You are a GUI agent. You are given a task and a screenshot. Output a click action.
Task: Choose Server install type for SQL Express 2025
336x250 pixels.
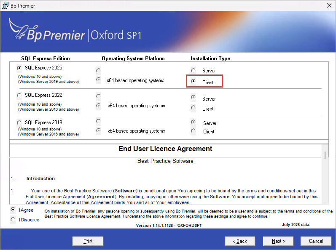pos(193,71)
